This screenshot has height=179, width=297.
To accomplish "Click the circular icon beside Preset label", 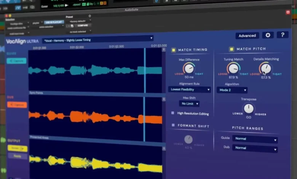I will tap(89, 16).
